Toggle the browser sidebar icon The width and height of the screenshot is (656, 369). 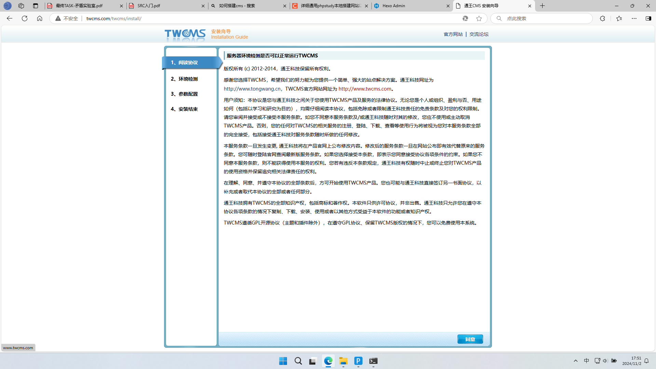point(648,18)
